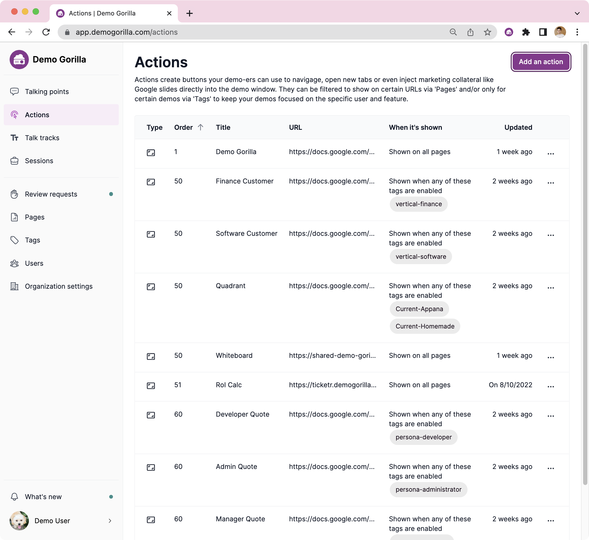Click the Finance Customer row type icon
The height and width of the screenshot is (540, 589).
tap(151, 182)
